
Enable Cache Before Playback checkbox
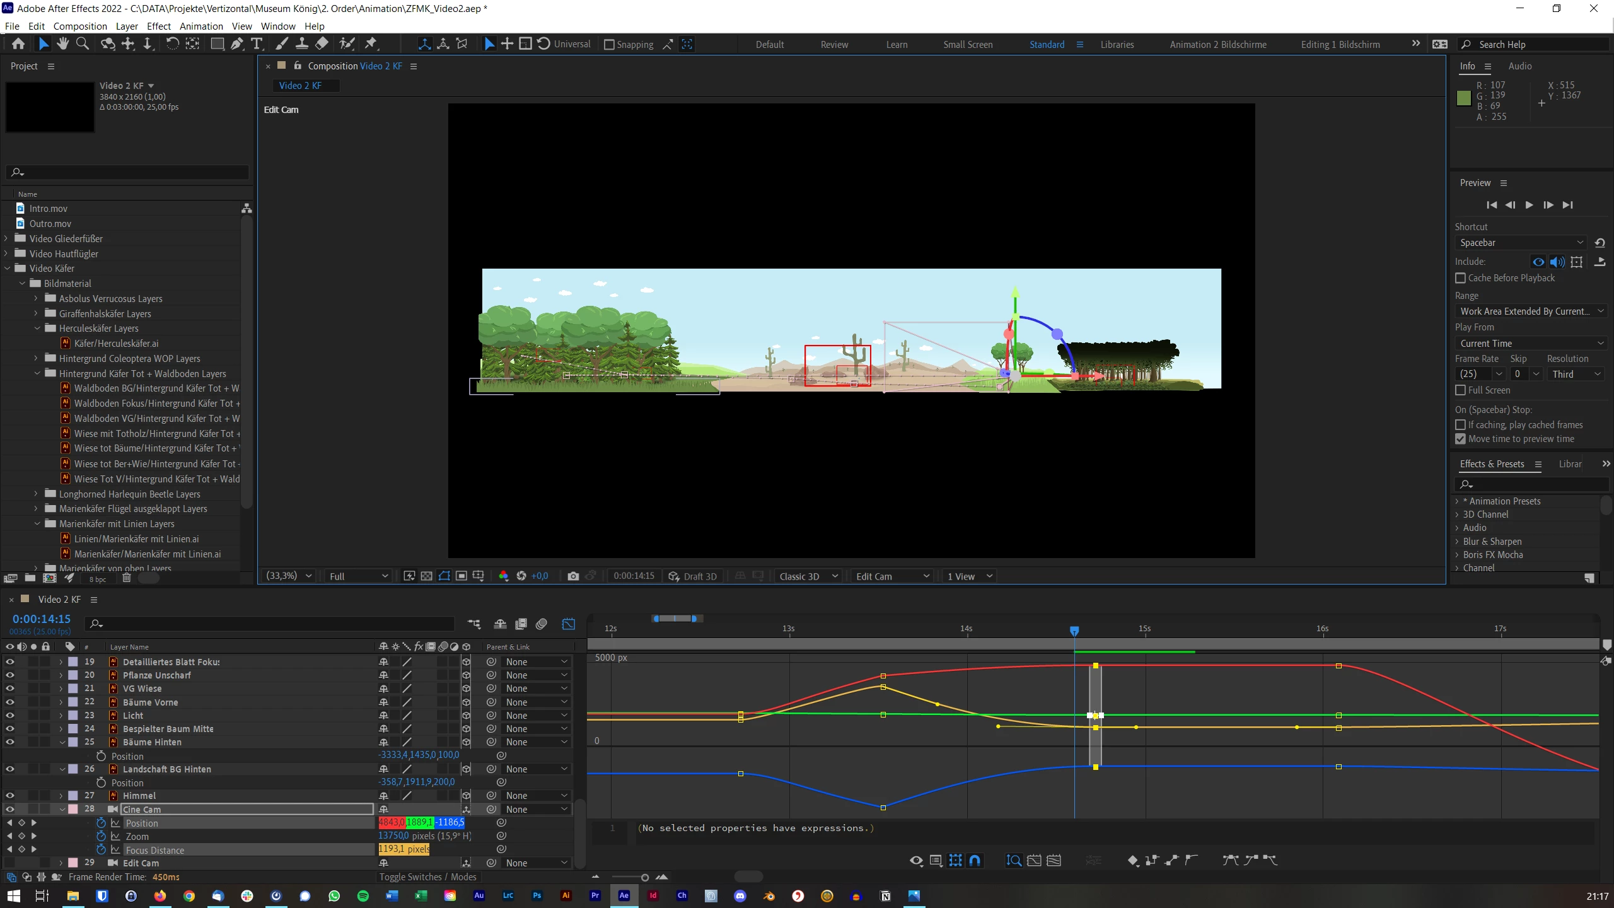(x=1460, y=278)
